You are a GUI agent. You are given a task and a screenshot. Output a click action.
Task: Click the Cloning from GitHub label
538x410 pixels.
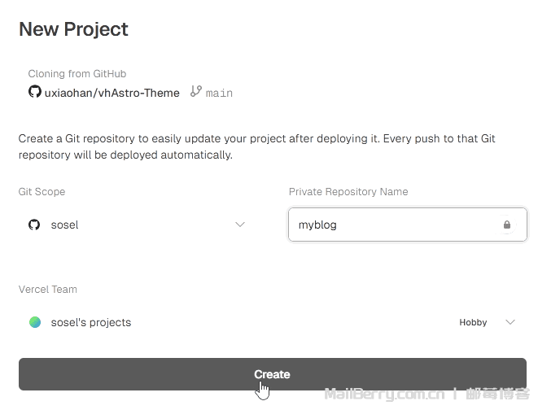77,74
